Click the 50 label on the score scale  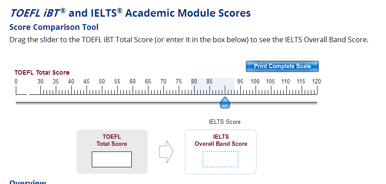click(102, 82)
